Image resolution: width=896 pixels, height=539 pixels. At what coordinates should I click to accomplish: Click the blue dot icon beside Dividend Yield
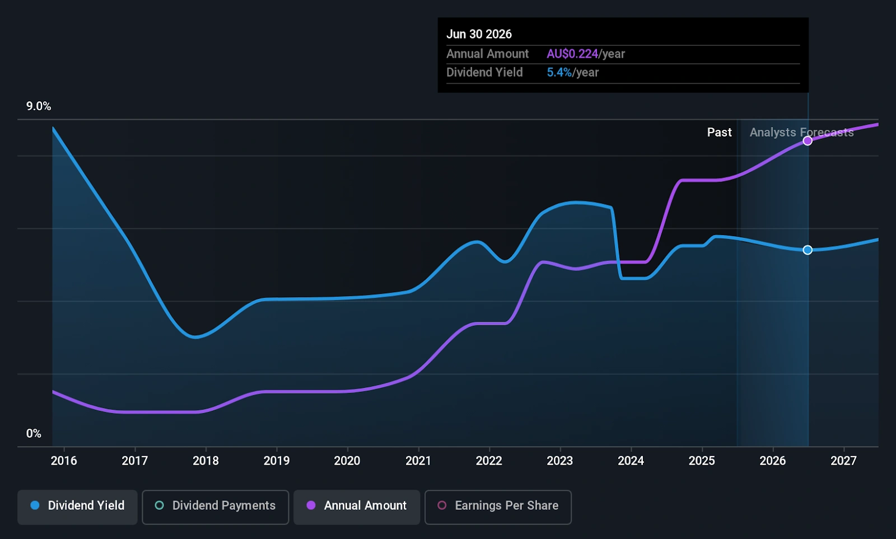pyautogui.click(x=35, y=505)
